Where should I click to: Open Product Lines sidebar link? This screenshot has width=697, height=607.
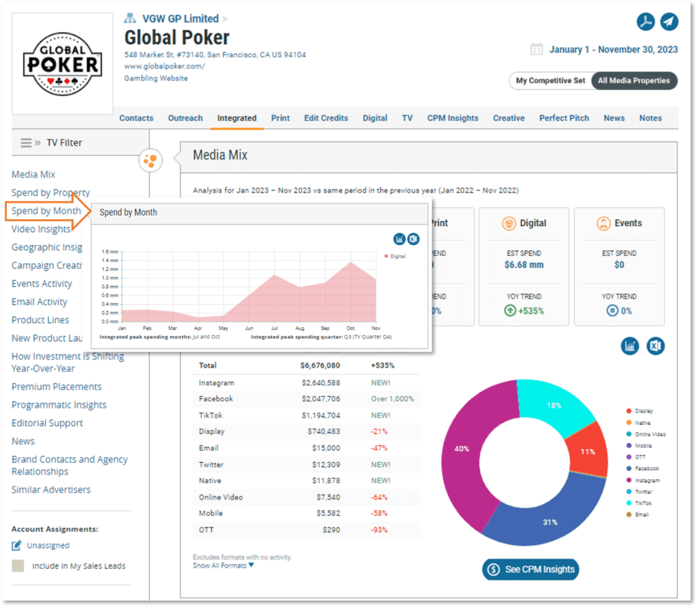40,320
